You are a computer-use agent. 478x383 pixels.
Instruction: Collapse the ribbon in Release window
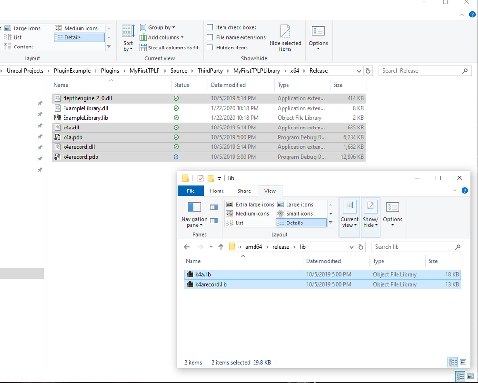(x=462, y=15)
